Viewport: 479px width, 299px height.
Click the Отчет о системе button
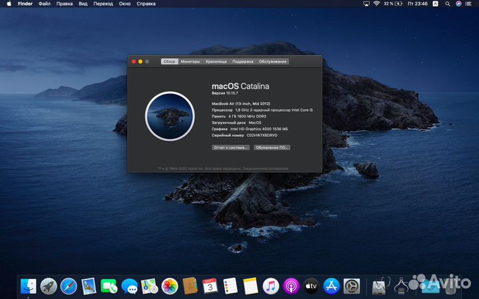[231, 148]
